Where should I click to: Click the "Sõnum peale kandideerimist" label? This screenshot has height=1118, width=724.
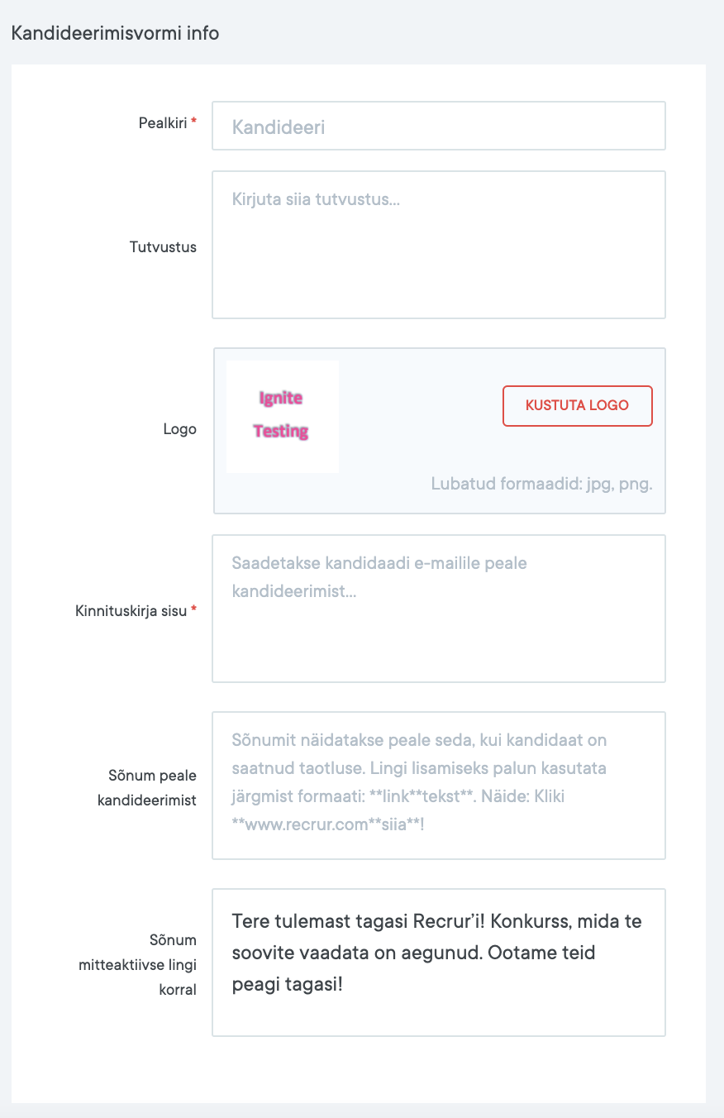point(152,788)
